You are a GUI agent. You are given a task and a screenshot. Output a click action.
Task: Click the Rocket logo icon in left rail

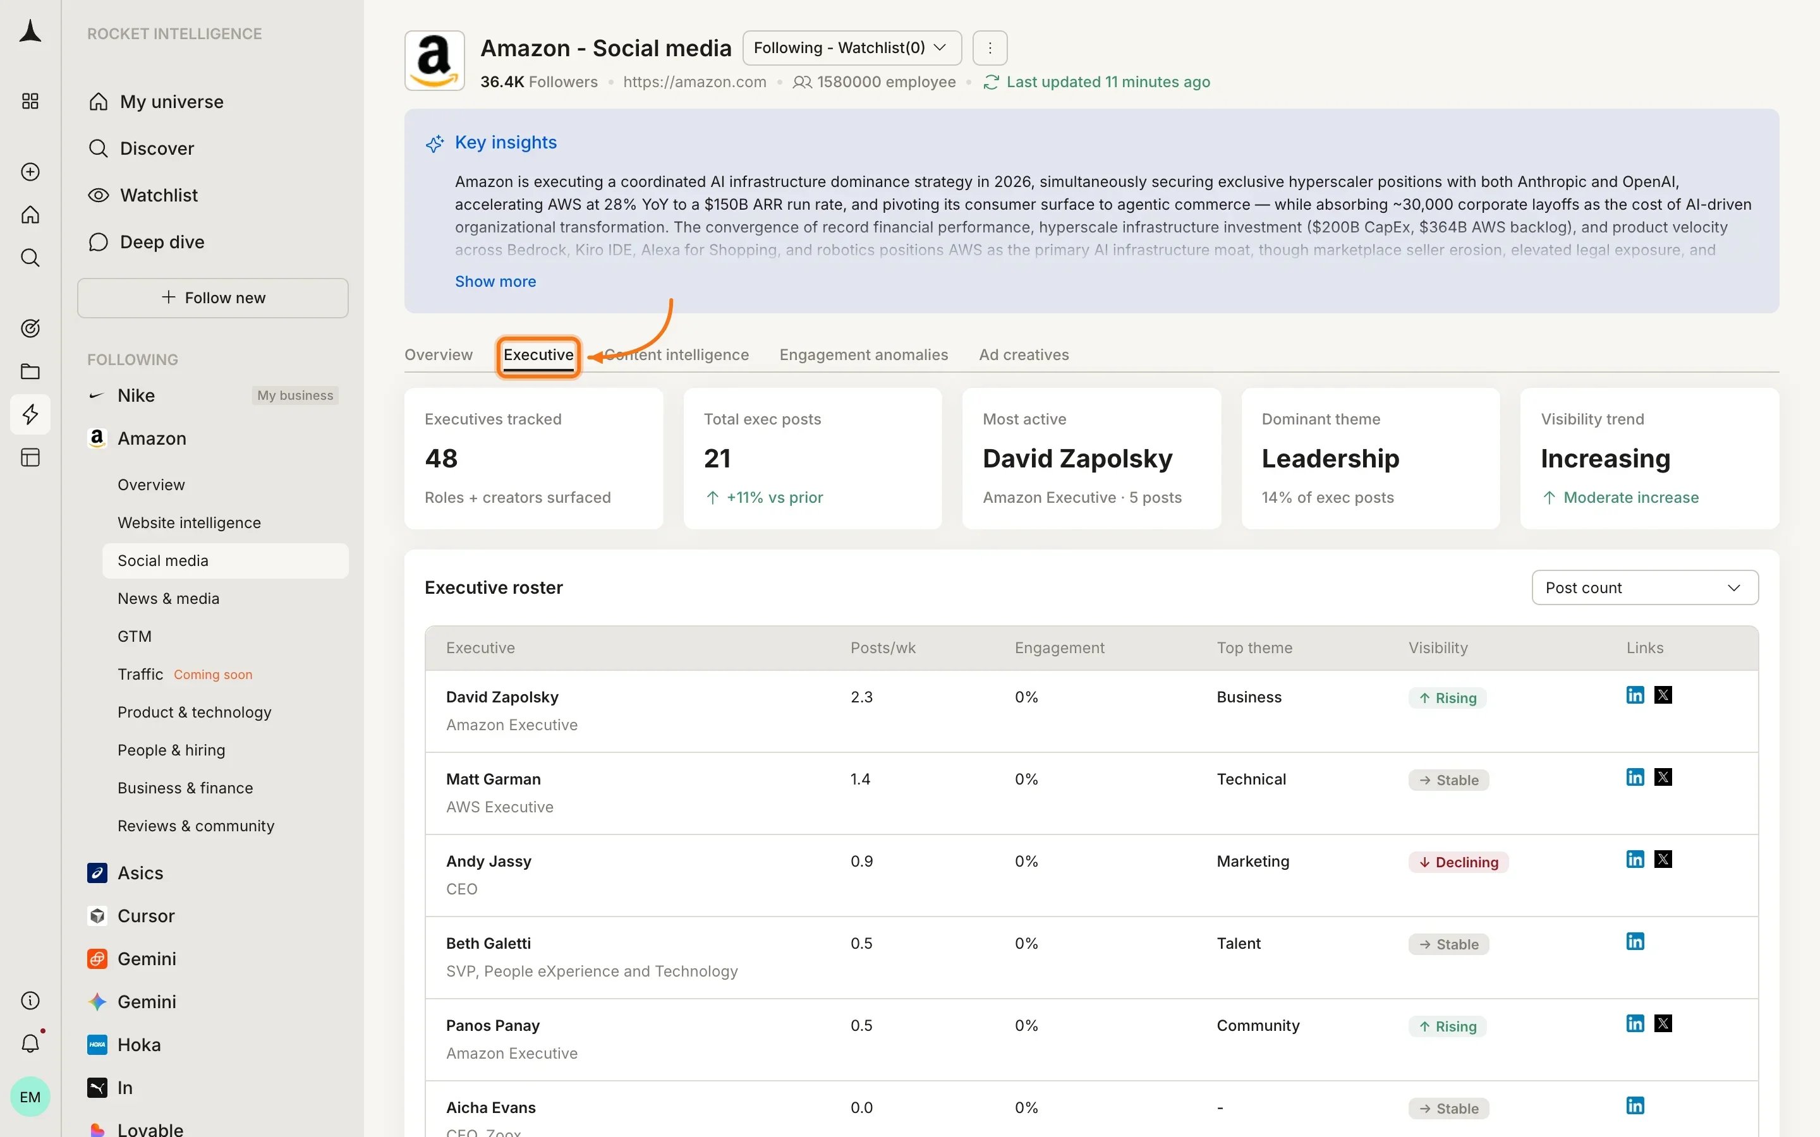30,32
